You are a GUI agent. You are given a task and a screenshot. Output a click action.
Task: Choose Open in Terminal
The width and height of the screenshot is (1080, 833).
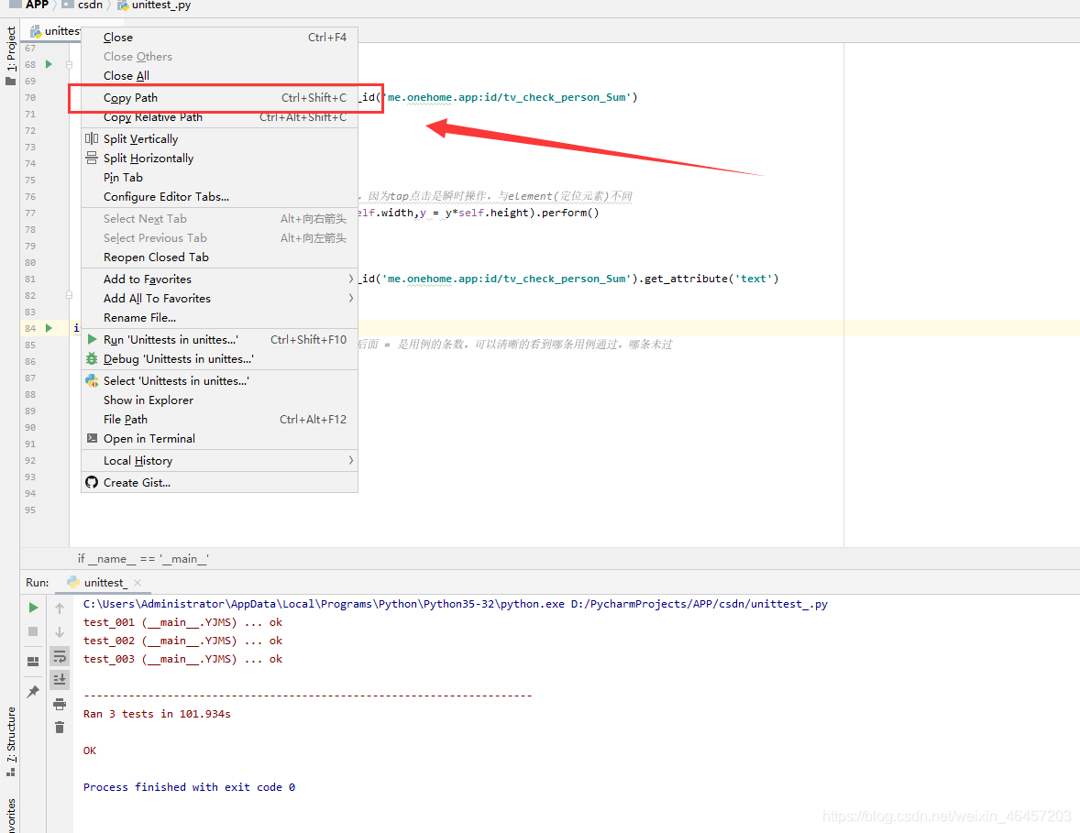[219, 439]
